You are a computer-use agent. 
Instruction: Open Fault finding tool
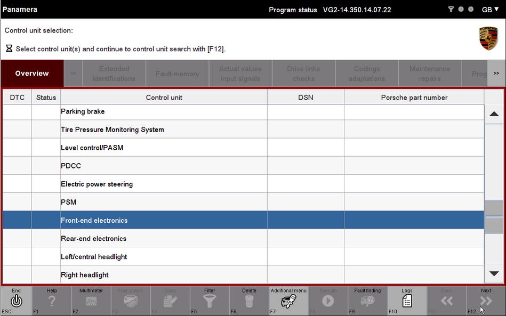pyautogui.click(x=367, y=301)
